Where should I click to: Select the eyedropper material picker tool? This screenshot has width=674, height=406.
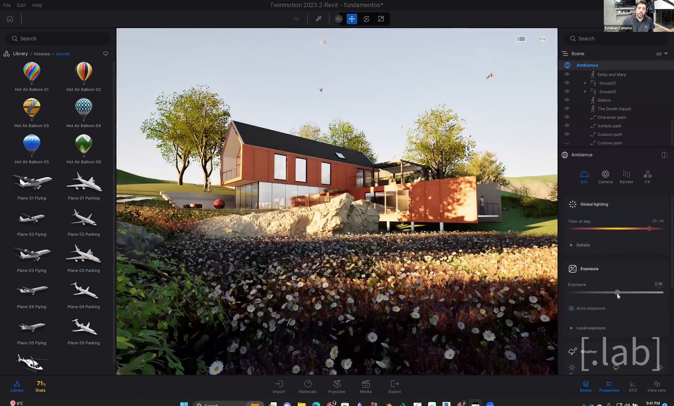pos(318,19)
